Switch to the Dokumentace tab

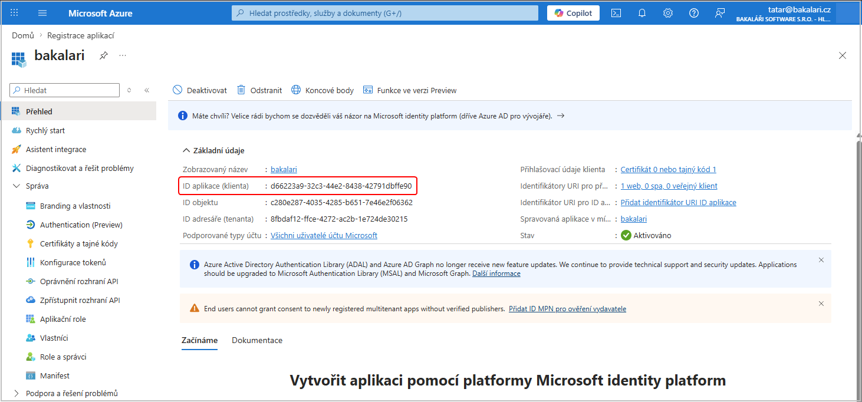[257, 340]
